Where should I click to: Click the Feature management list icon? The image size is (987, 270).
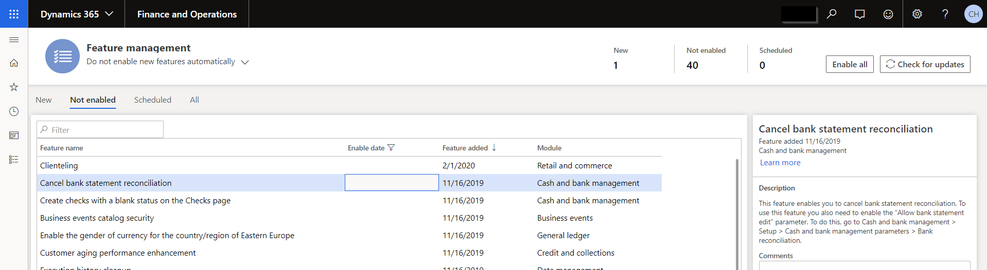(62, 56)
